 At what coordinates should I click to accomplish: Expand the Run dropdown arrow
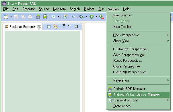(96, 17)
